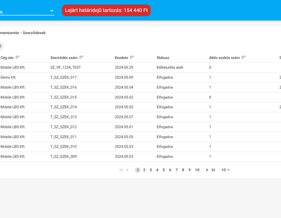Go to page 7
The width and height of the screenshot is (281, 218).
(176, 170)
